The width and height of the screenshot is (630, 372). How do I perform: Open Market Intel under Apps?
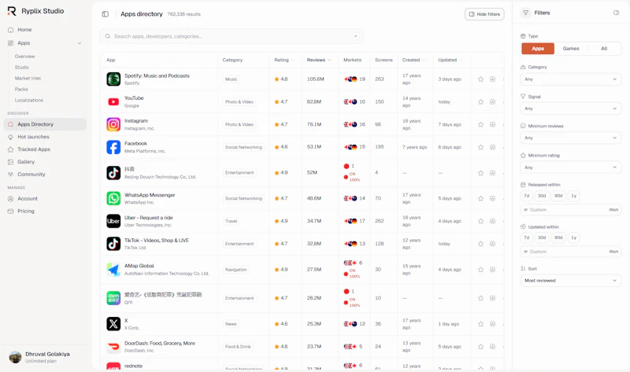click(x=28, y=78)
